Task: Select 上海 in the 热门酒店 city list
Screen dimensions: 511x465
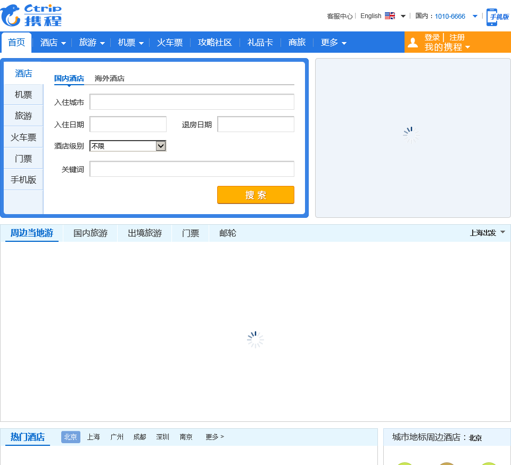Action: (94, 437)
